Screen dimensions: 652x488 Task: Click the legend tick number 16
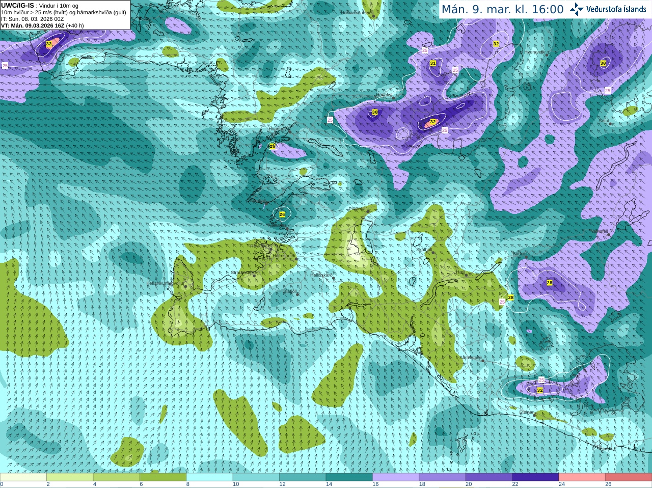click(375, 484)
